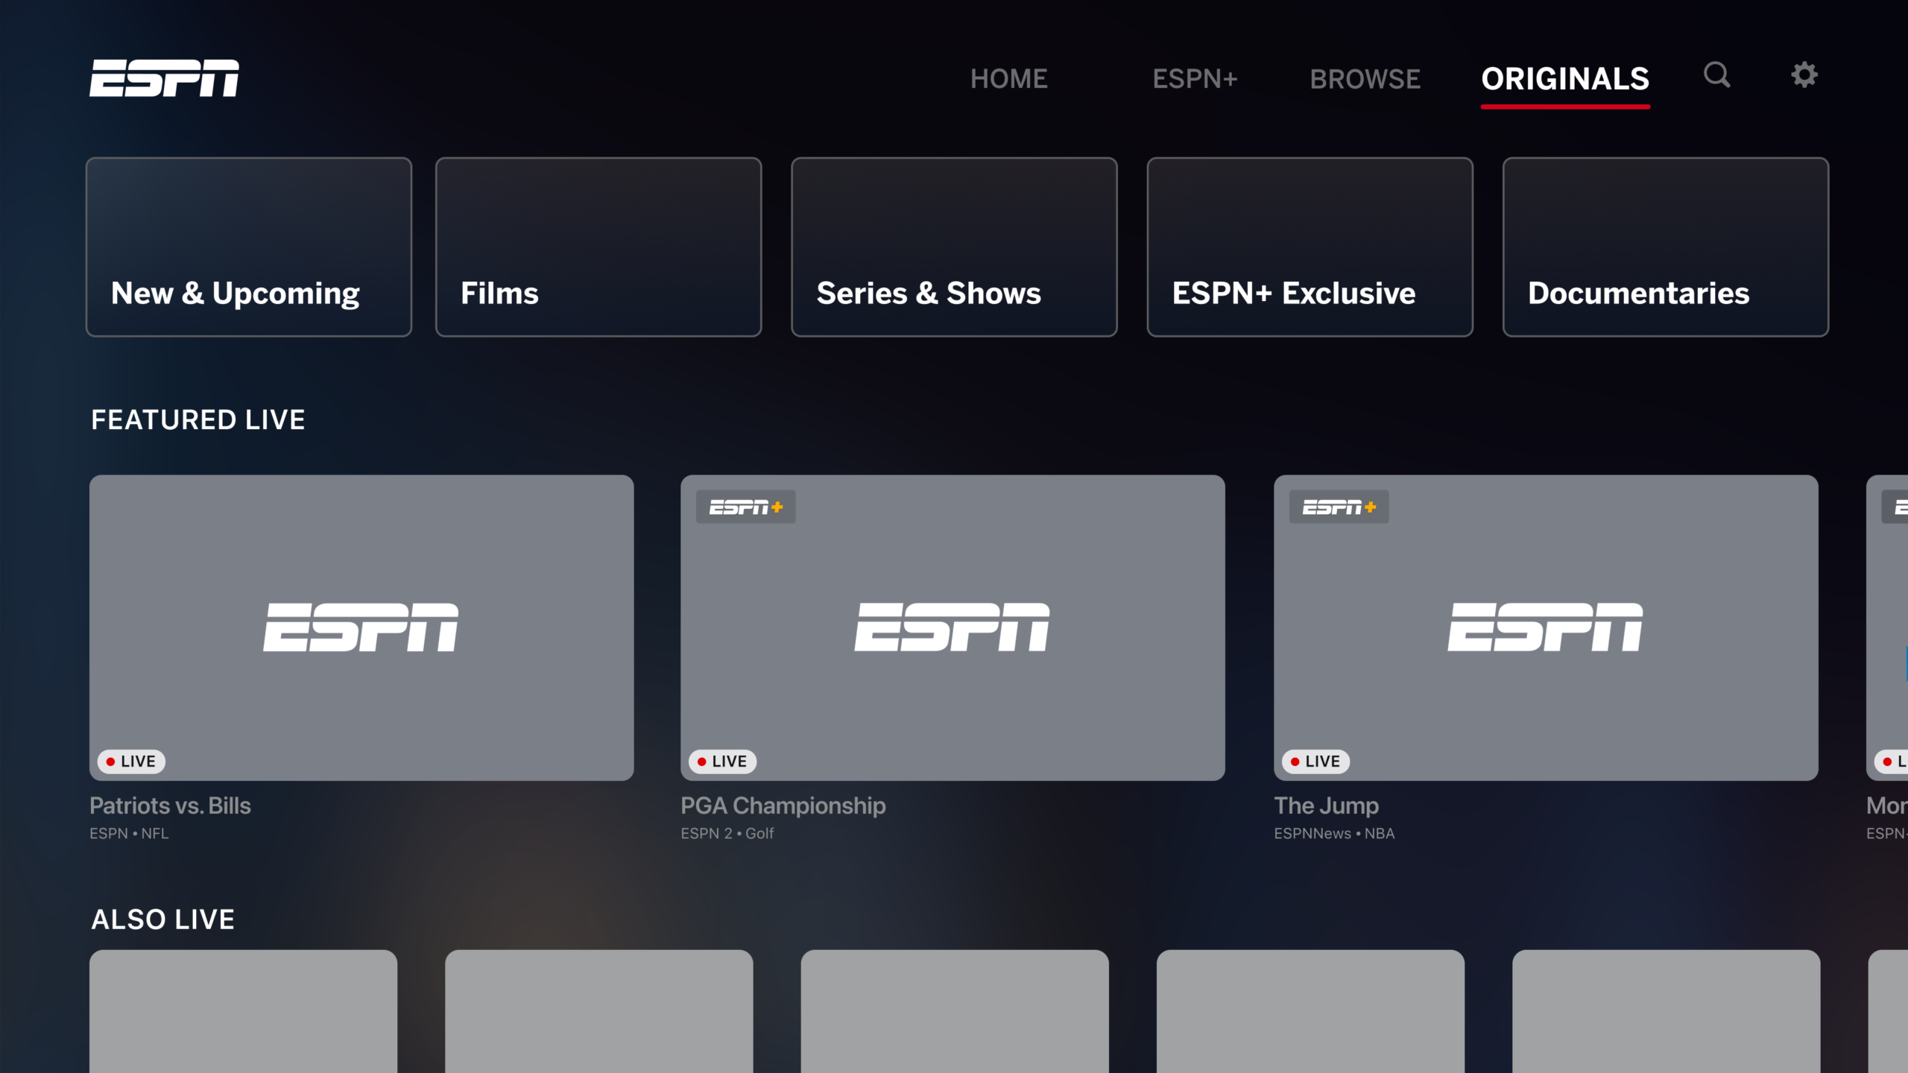Click the ESPN • NFL subtitle

(129, 833)
